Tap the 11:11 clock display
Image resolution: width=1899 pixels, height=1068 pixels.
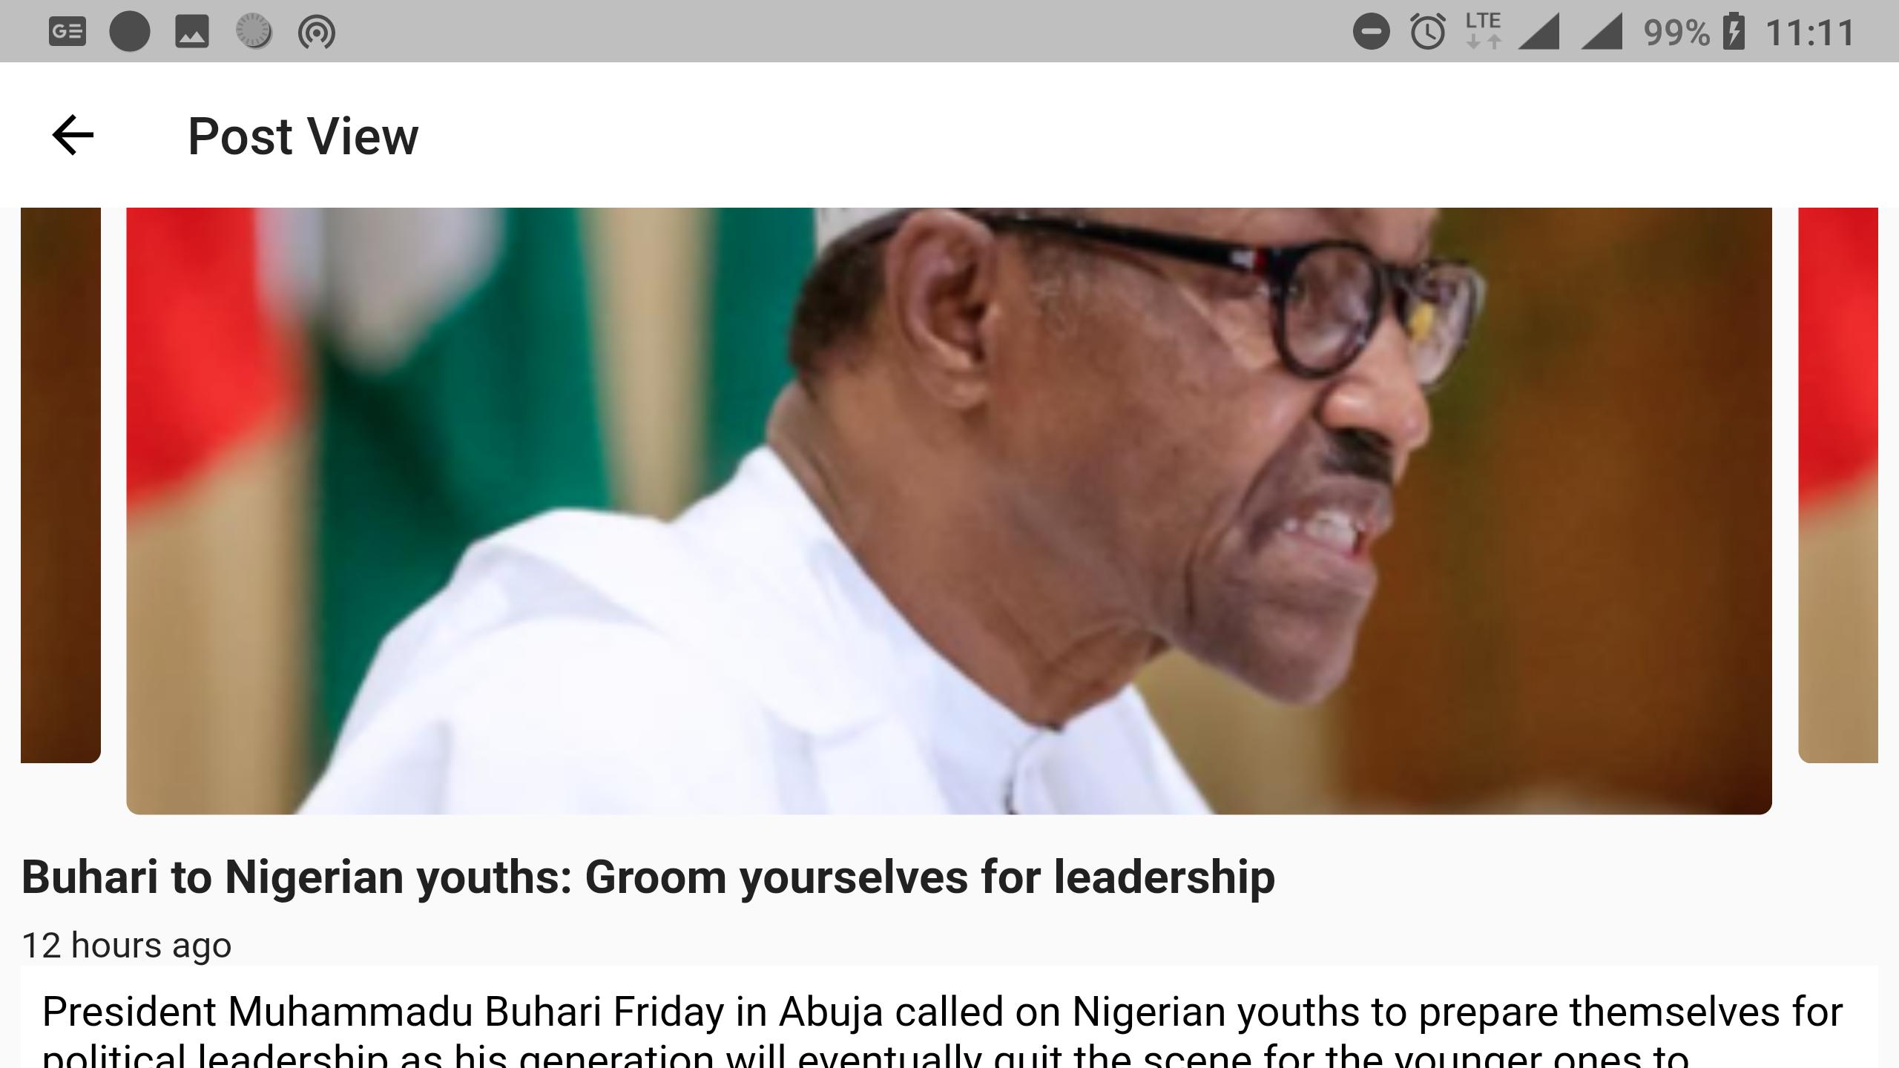1810,33
